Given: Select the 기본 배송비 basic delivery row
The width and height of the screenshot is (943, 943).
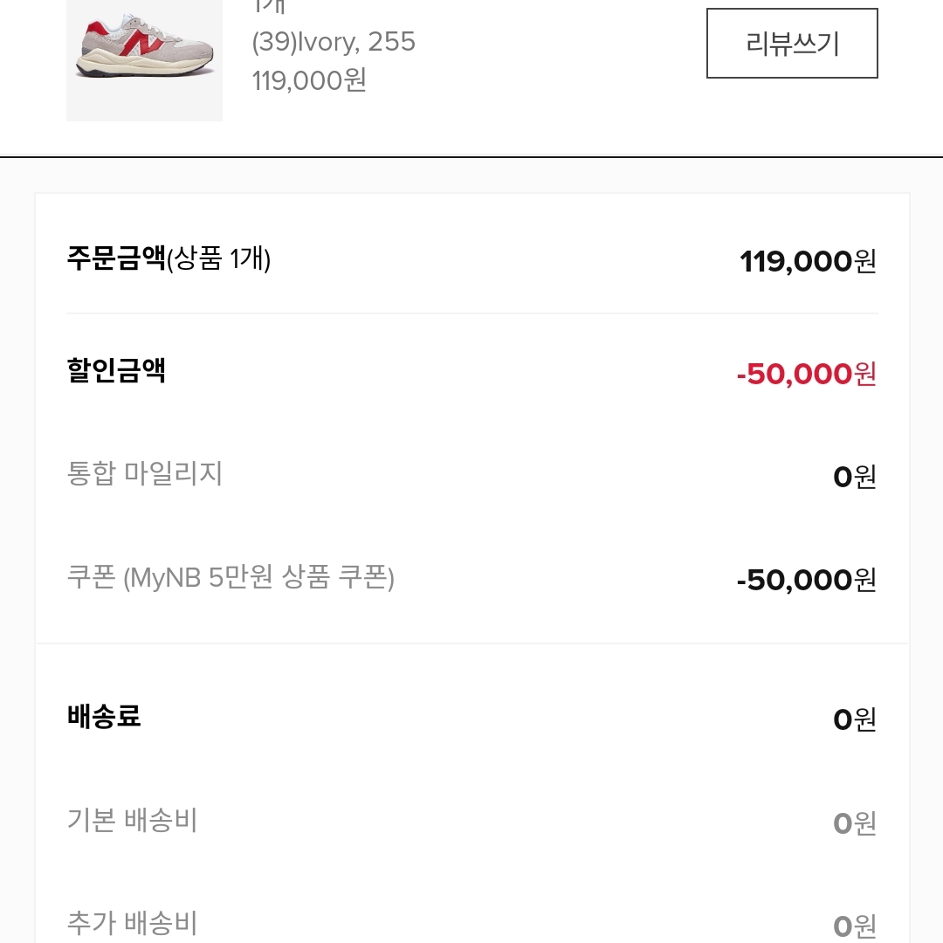Looking at the screenshot, I should coord(132,821).
